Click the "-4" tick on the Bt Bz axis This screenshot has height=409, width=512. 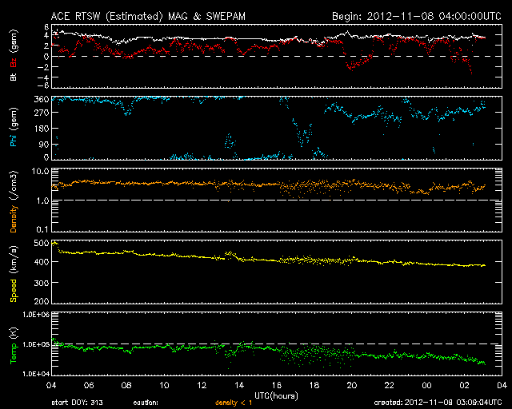[44, 77]
